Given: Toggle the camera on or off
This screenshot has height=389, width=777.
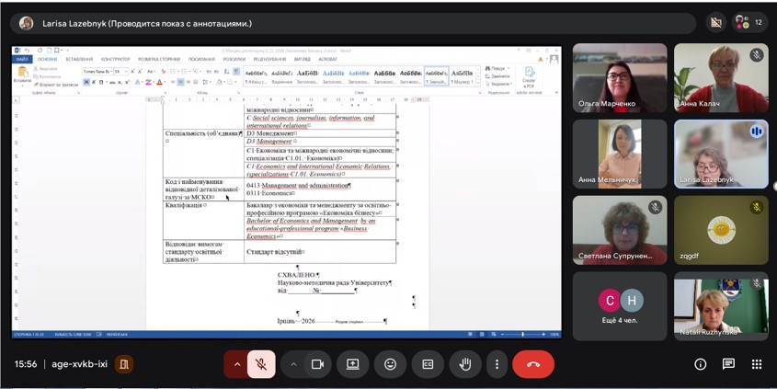Looking at the screenshot, I should (x=317, y=364).
